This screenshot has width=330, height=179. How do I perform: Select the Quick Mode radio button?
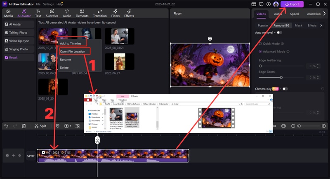260,43
